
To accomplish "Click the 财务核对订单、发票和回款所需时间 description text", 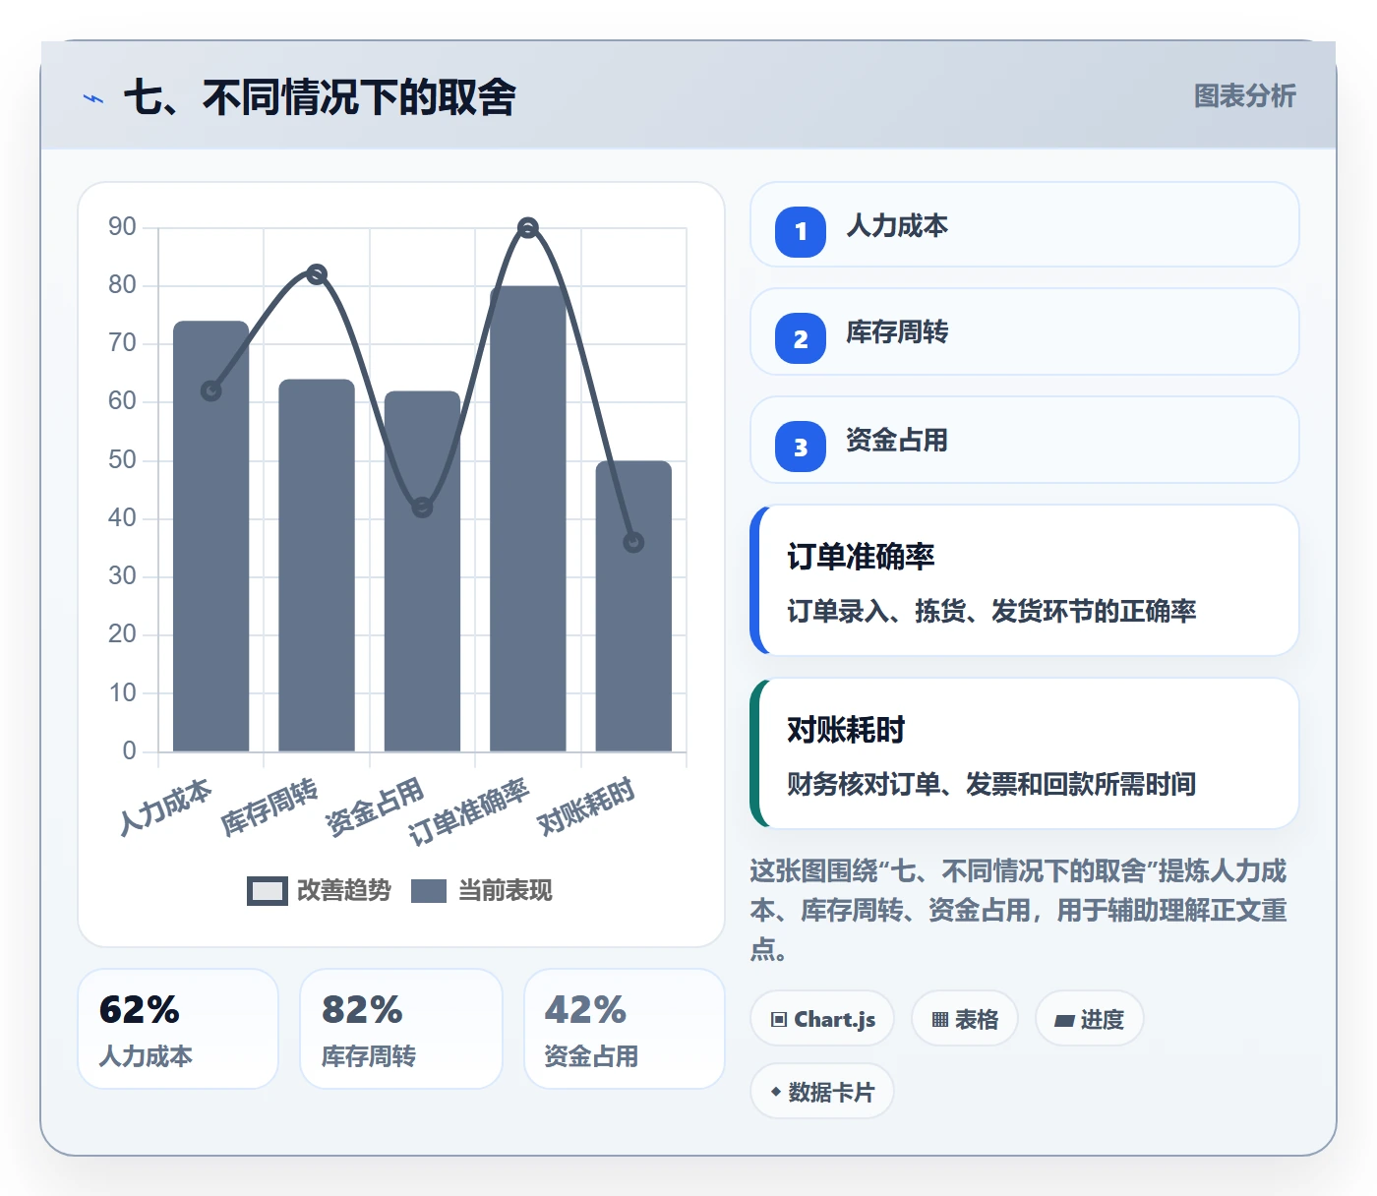I will pyautogui.click(x=991, y=784).
